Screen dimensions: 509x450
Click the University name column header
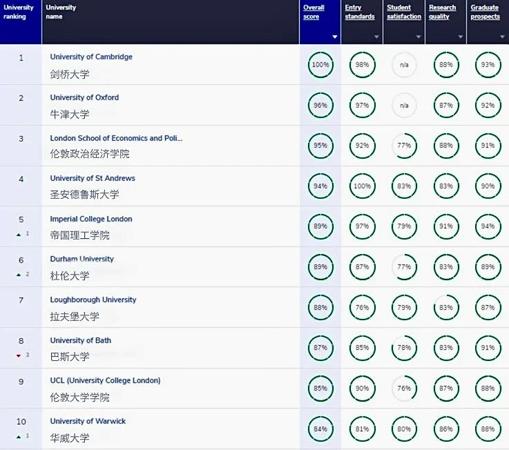coord(171,21)
